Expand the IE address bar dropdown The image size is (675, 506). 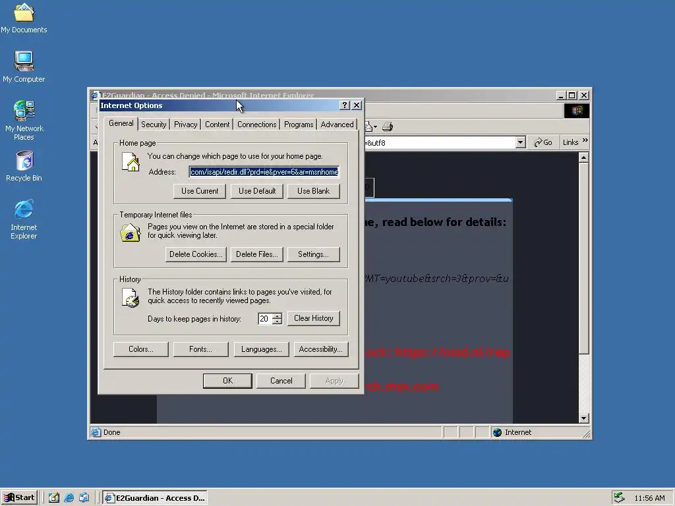(x=521, y=142)
